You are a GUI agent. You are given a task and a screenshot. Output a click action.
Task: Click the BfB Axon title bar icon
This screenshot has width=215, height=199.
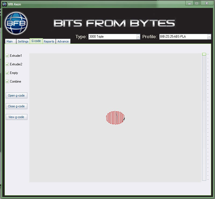[x=5, y=4]
